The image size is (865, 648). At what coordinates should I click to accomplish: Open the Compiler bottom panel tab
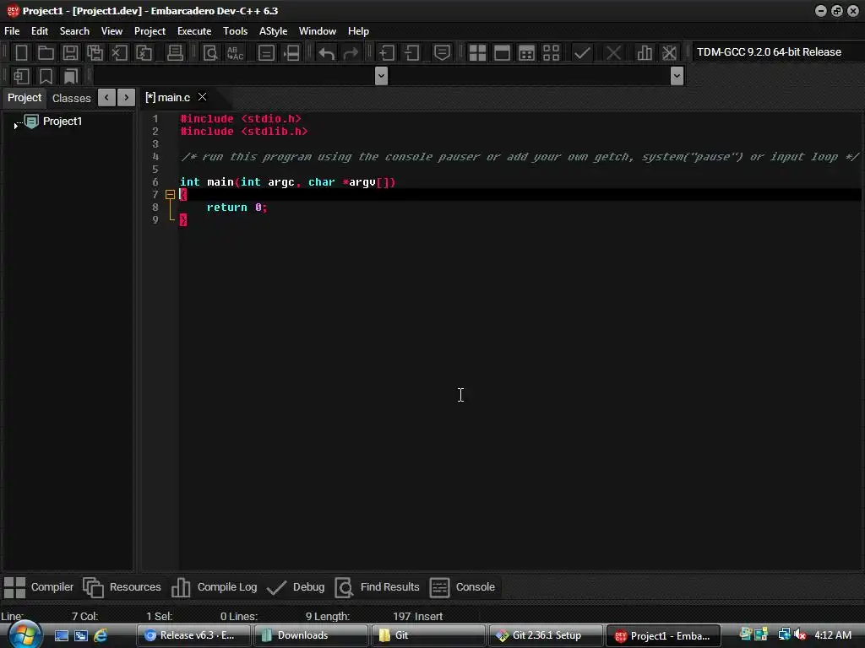(x=39, y=587)
